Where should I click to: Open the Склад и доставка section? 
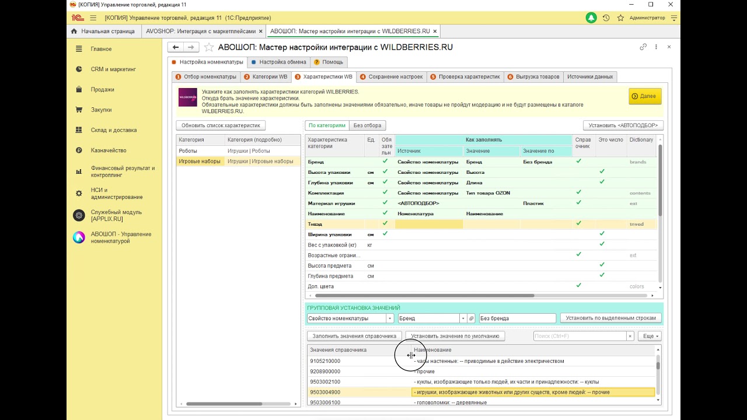pos(114,130)
